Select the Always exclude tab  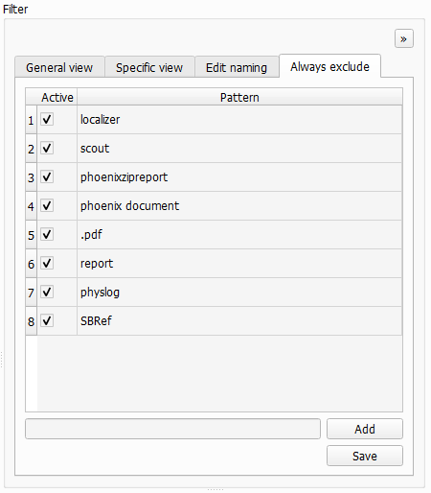click(x=329, y=66)
